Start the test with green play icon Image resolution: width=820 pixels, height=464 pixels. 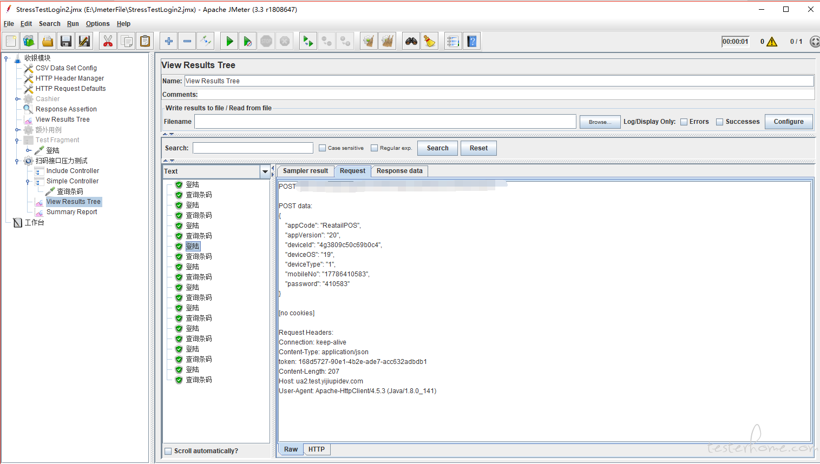coord(229,41)
